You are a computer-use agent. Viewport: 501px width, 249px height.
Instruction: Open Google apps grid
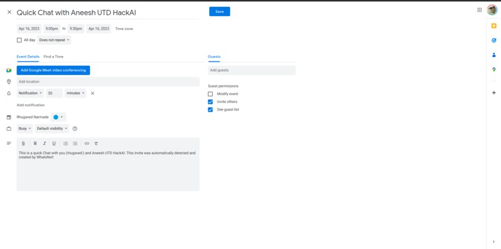point(479,10)
